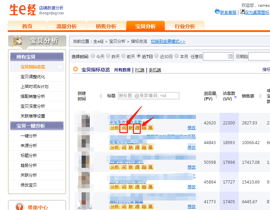The image size is (270, 210).
Task: Select the 本月 time radio button
Action: [176, 56]
